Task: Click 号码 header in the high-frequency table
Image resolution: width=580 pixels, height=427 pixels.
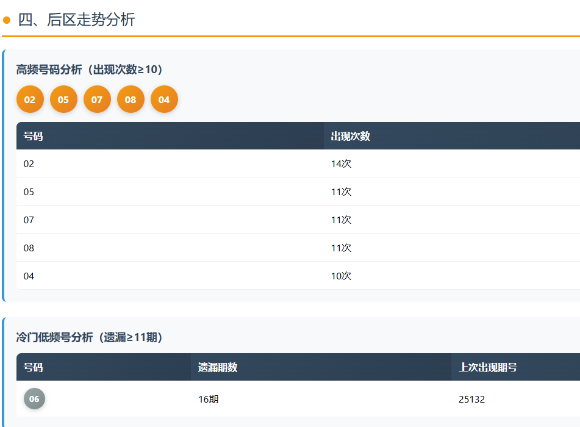Action: [33, 136]
